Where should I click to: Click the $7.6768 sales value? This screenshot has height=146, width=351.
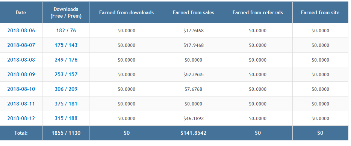194,89
